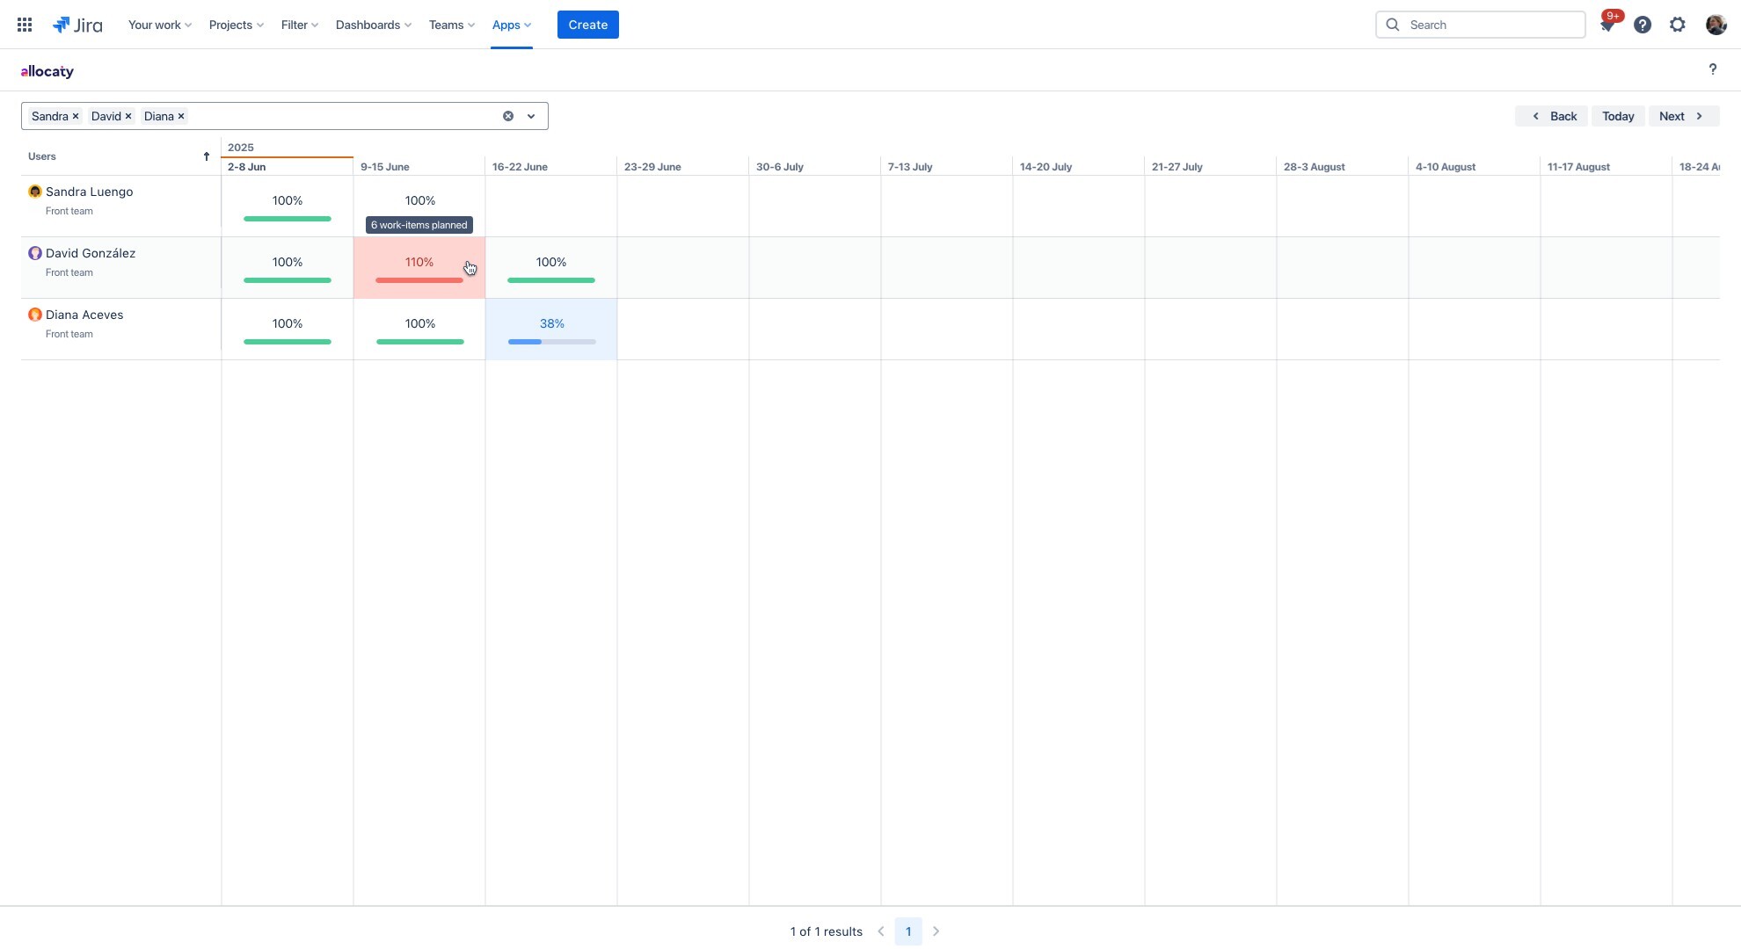Click inside the Search field
Screen dimensions: 1741x949
coord(1486,24)
